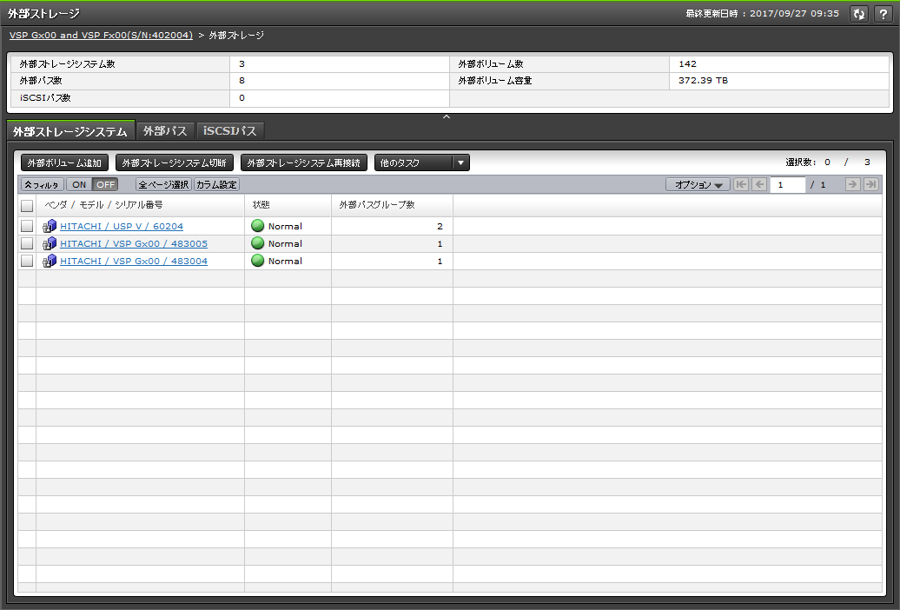Click the 全ページ選択 button
The width and height of the screenshot is (900, 610).
[x=163, y=184]
